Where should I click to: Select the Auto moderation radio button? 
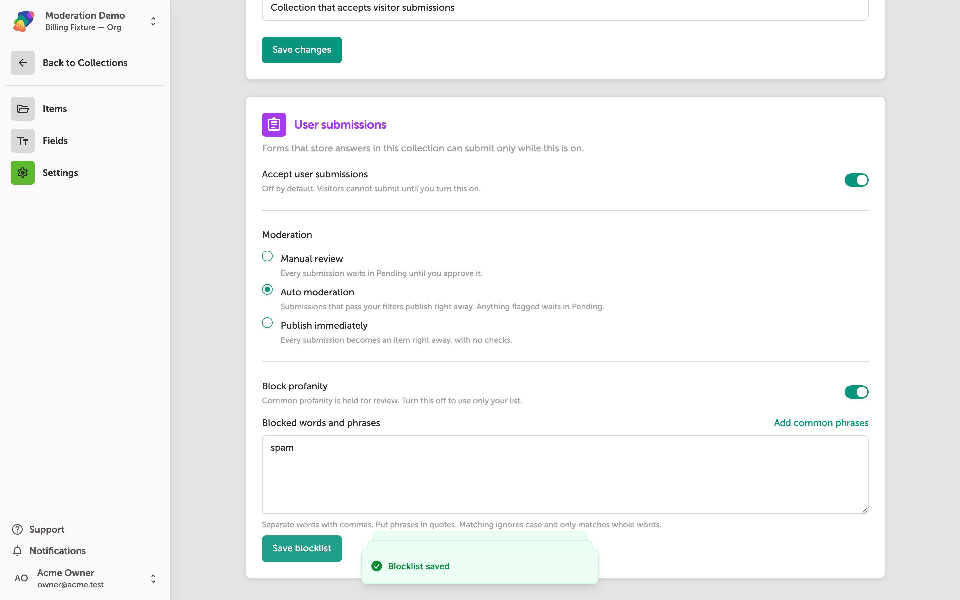click(267, 290)
